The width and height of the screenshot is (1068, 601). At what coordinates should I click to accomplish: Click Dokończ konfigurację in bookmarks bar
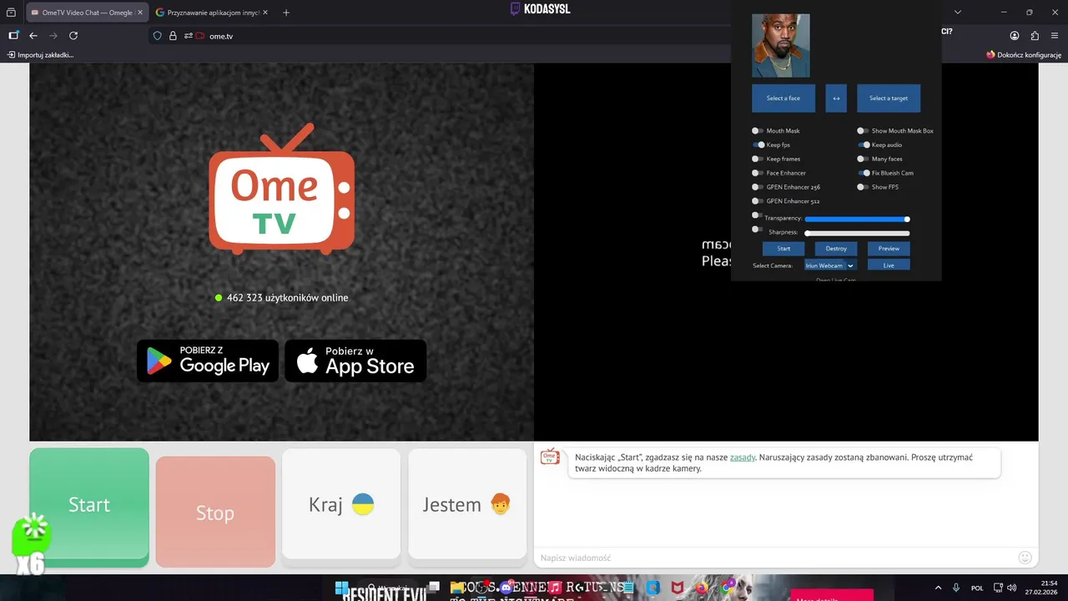pyautogui.click(x=1024, y=55)
